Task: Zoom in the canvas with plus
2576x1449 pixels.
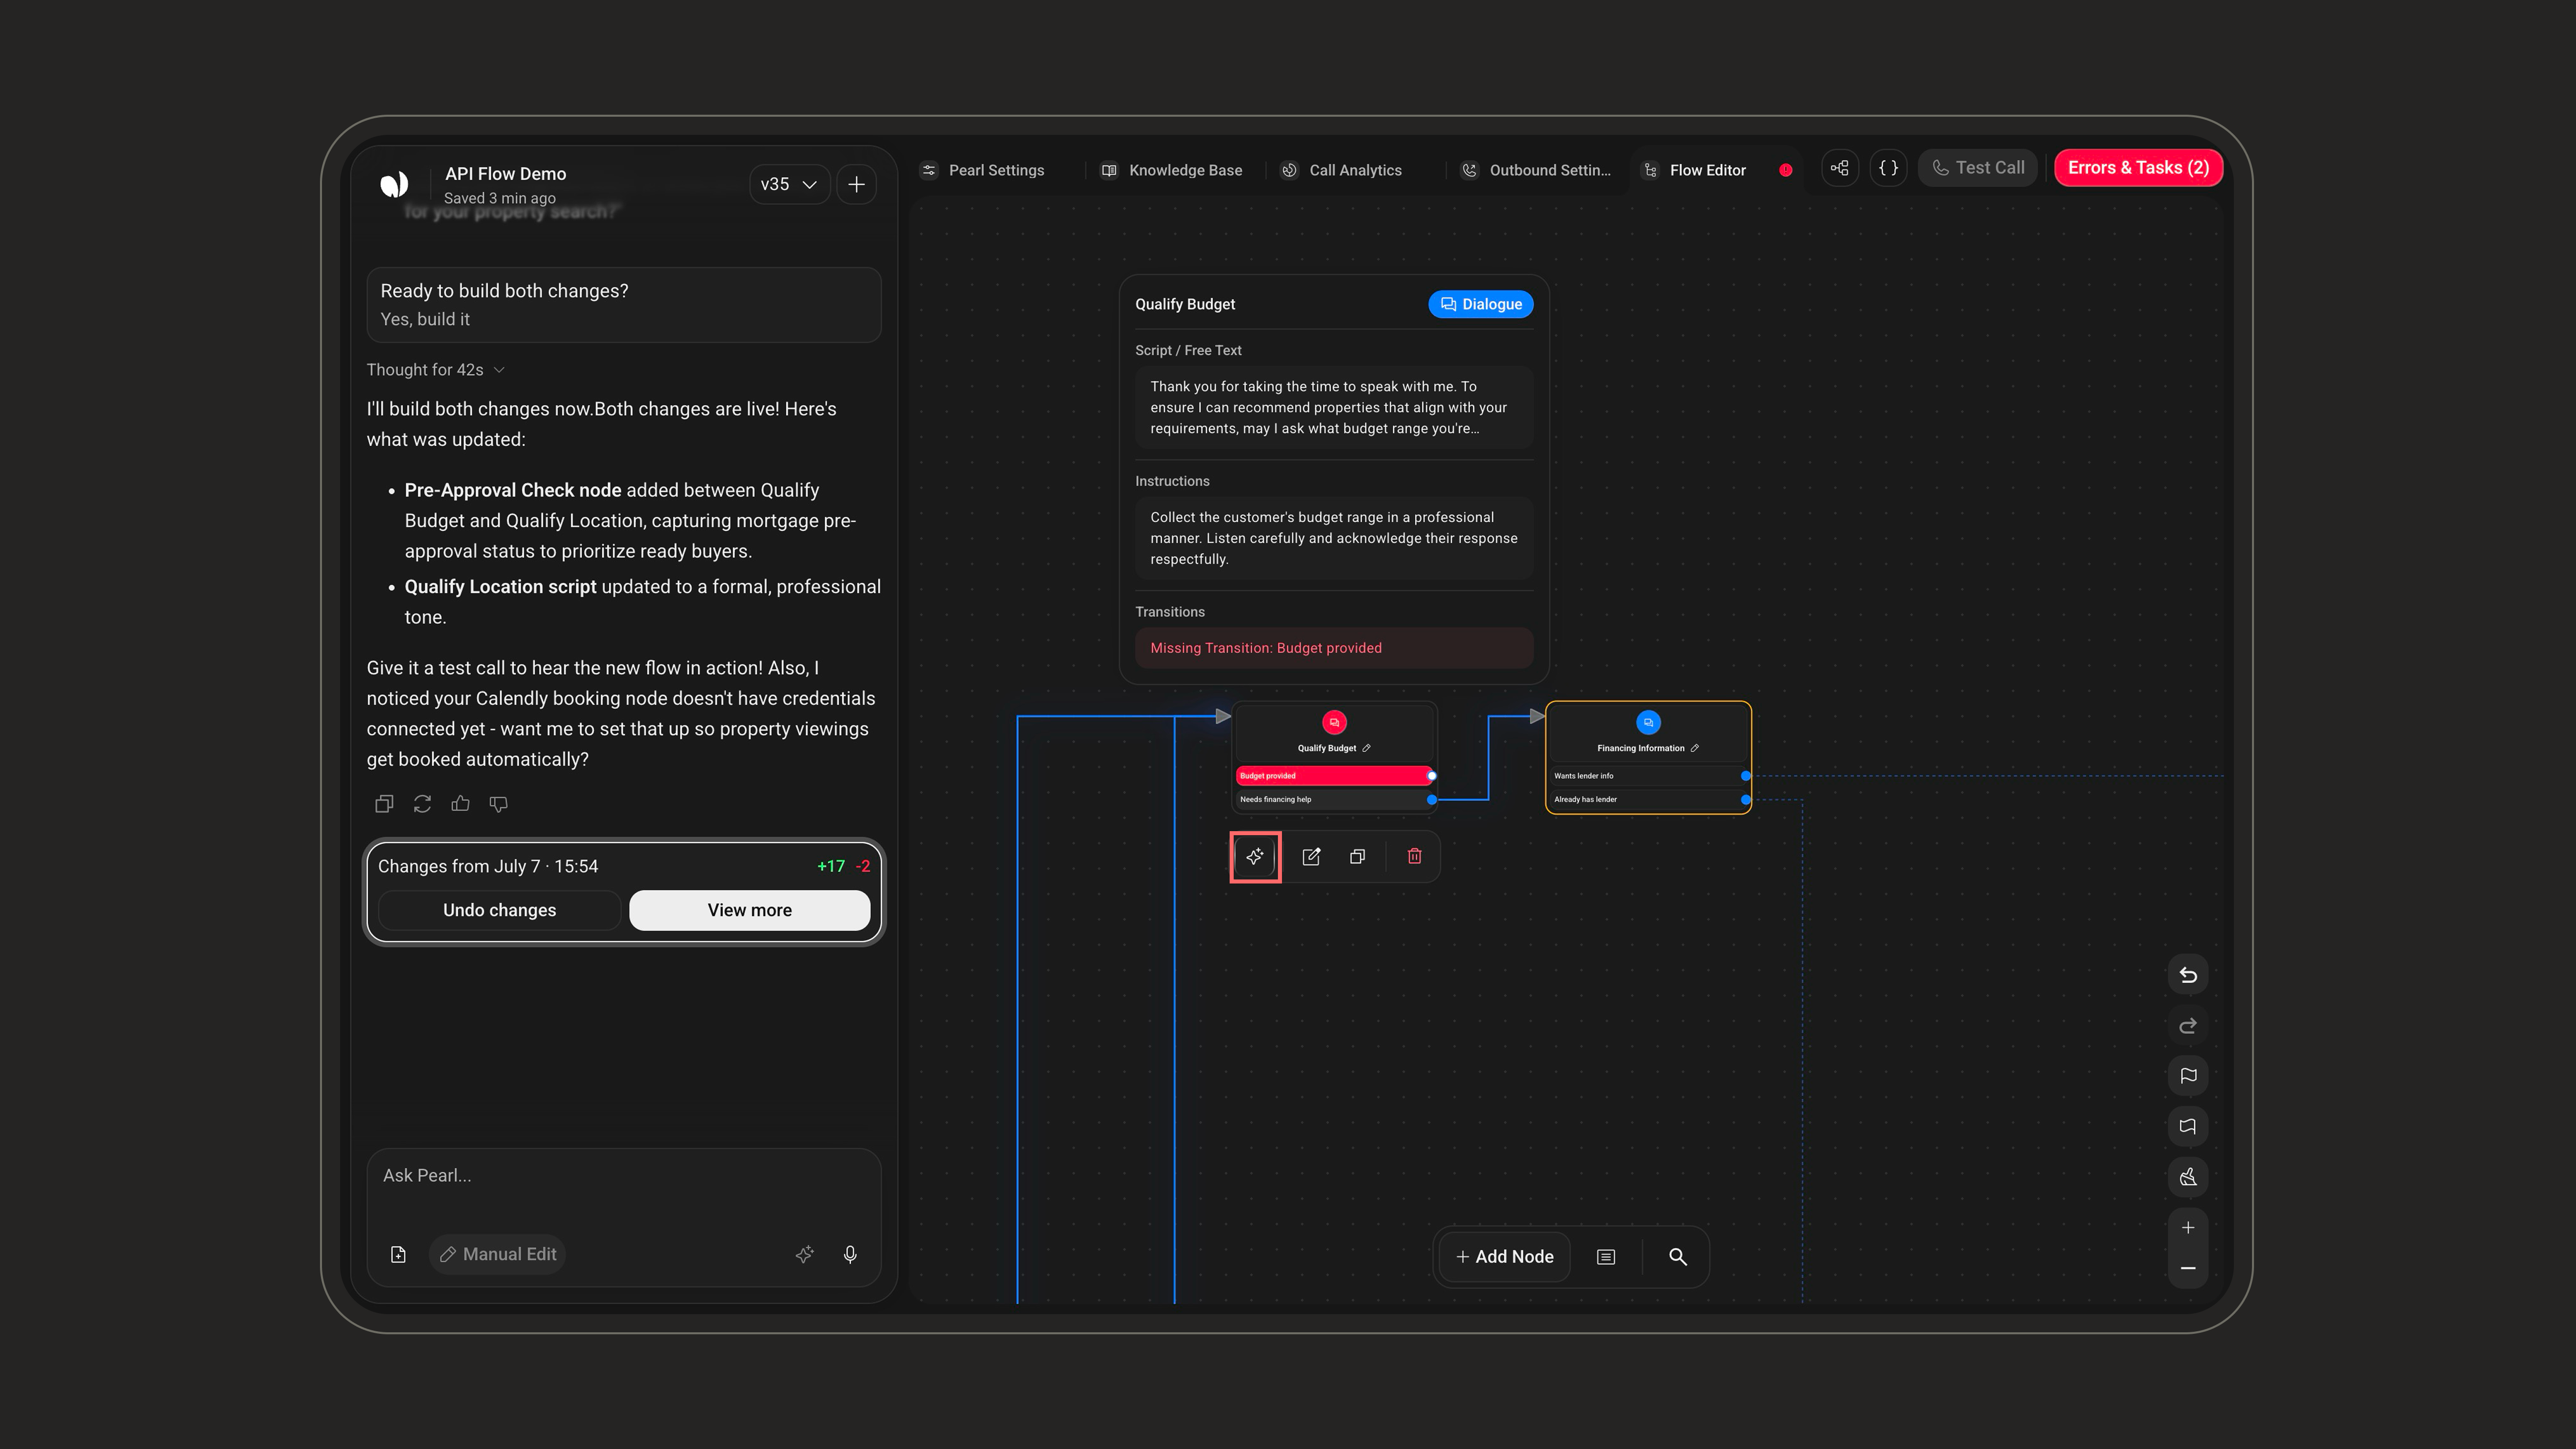Action: click(2187, 1228)
